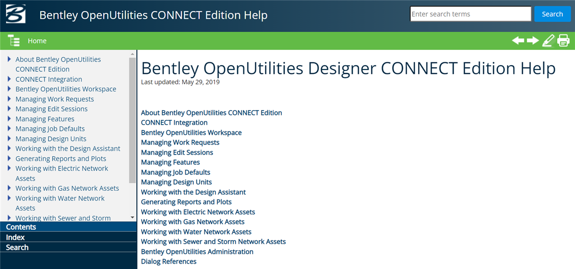Open Generating Reports and Plots main link
Screen dimensions: 575x269
[186, 202]
